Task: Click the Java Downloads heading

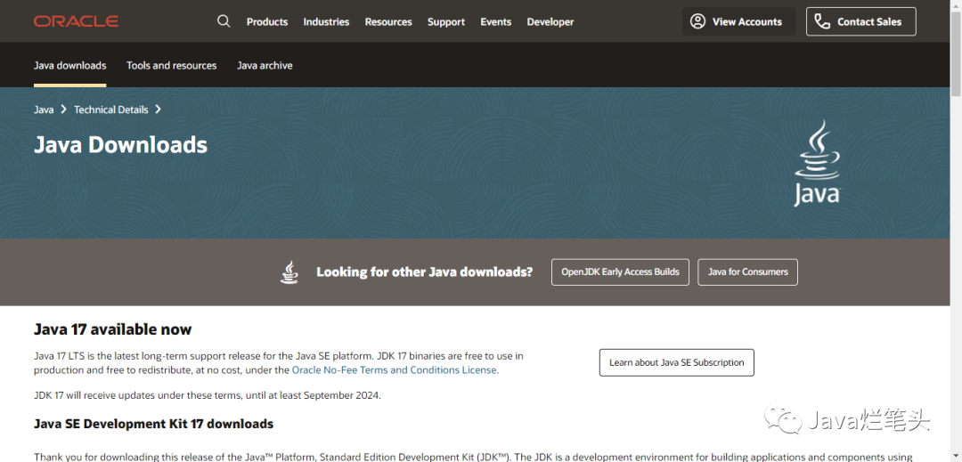Action: (x=120, y=145)
